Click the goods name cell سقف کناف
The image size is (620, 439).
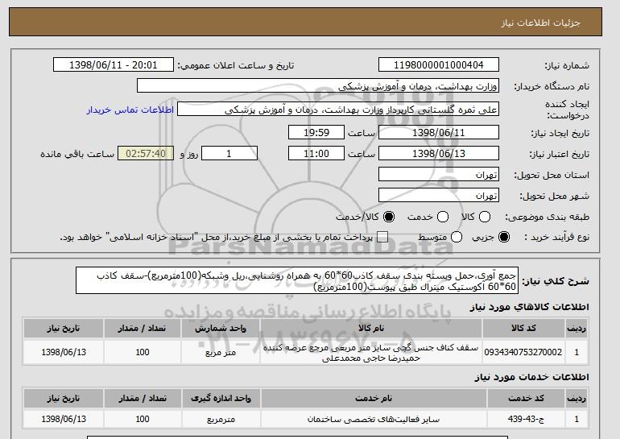(x=371, y=352)
